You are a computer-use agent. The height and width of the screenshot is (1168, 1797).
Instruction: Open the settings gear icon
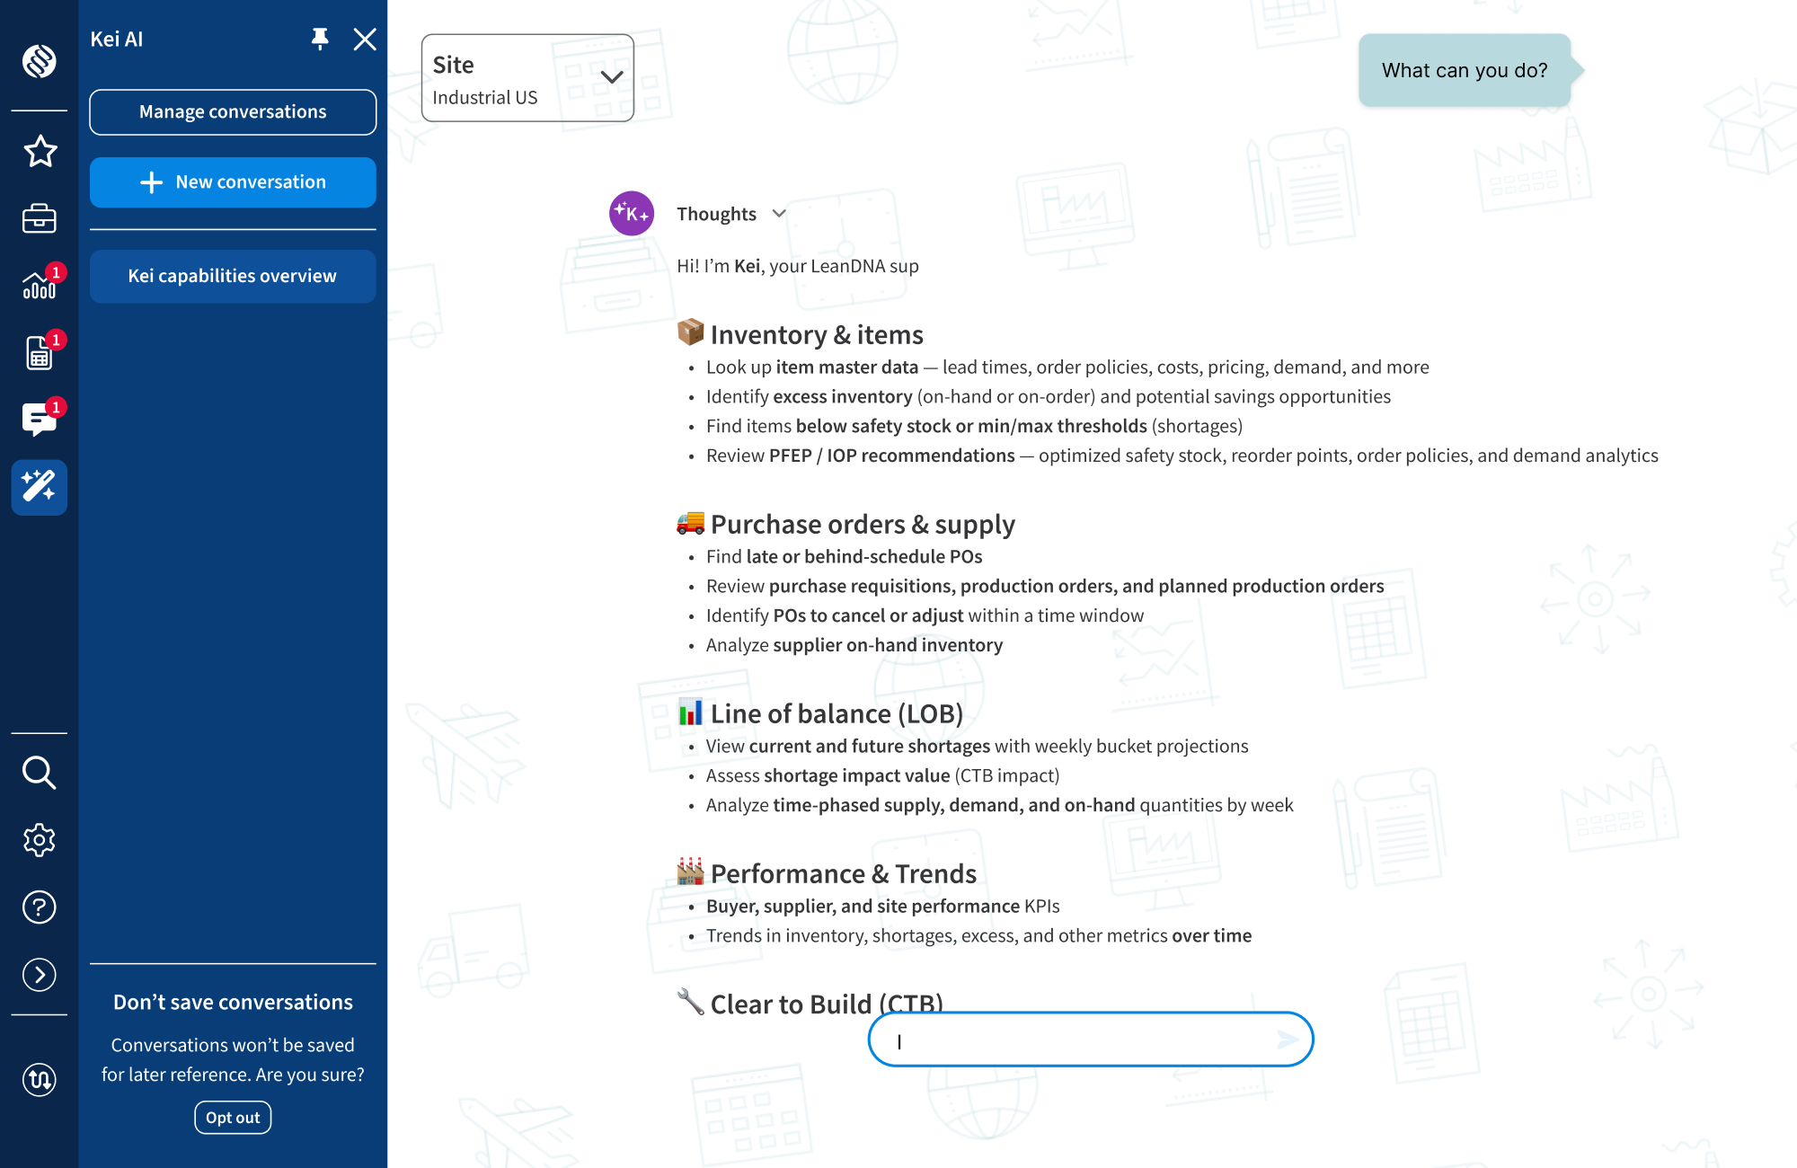click(40, 840)
